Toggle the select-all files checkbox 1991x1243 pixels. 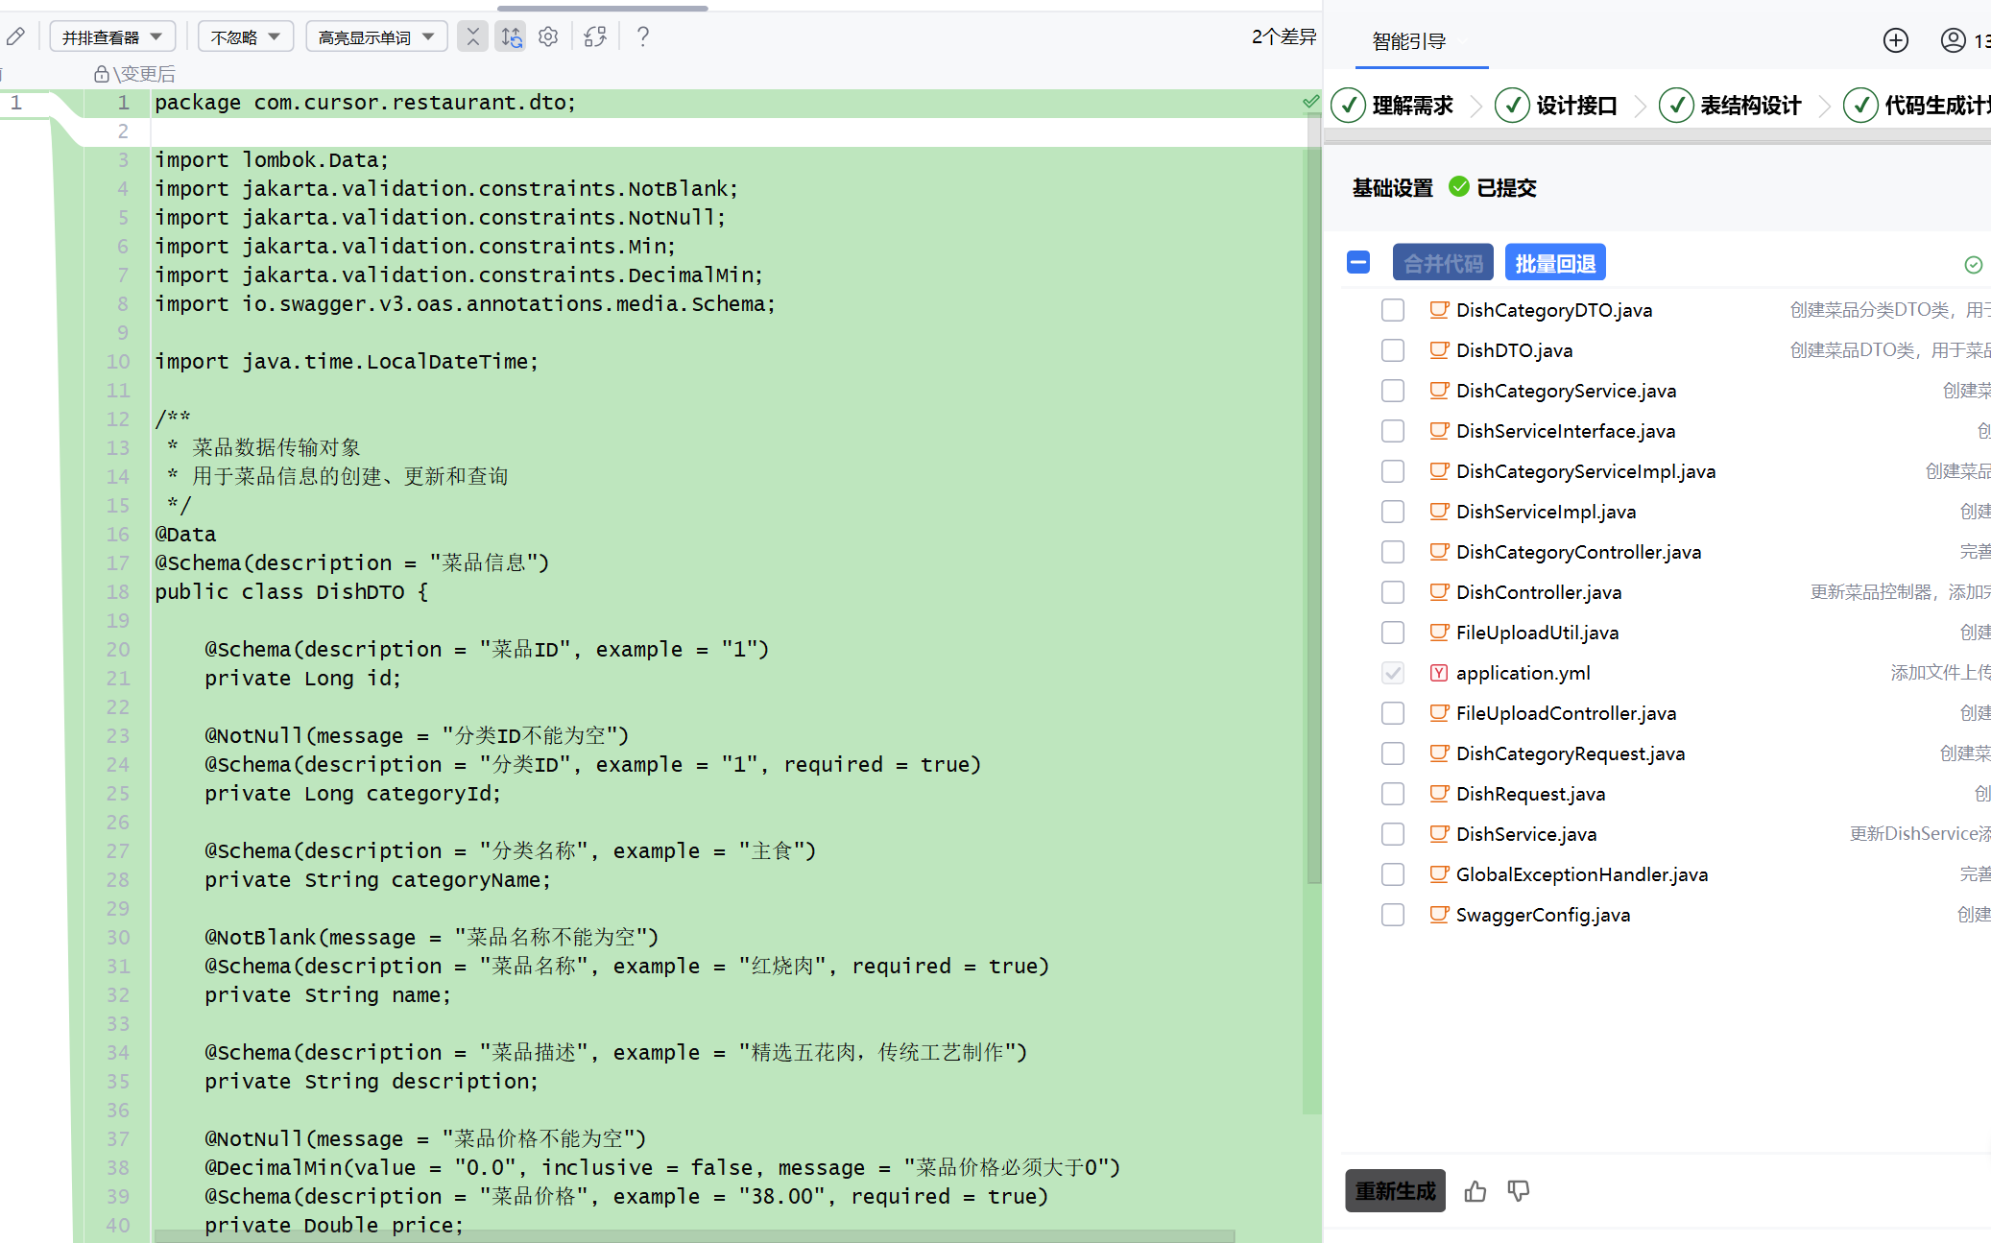point(1357,262)
